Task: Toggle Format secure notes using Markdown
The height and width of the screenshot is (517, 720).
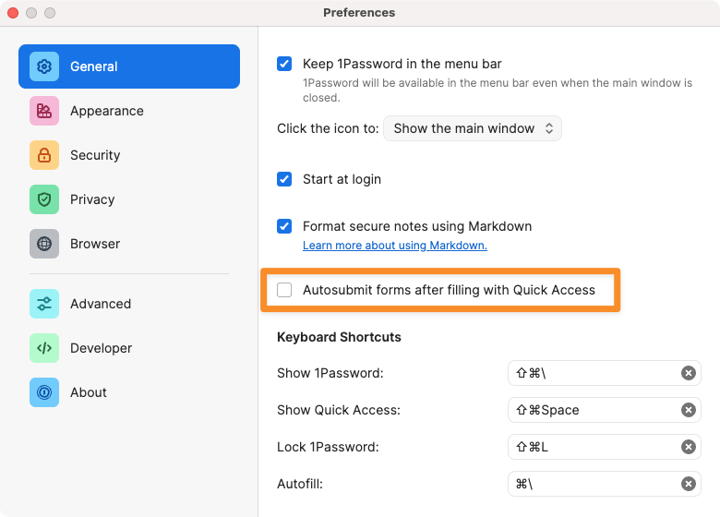Action: point(284,226)
